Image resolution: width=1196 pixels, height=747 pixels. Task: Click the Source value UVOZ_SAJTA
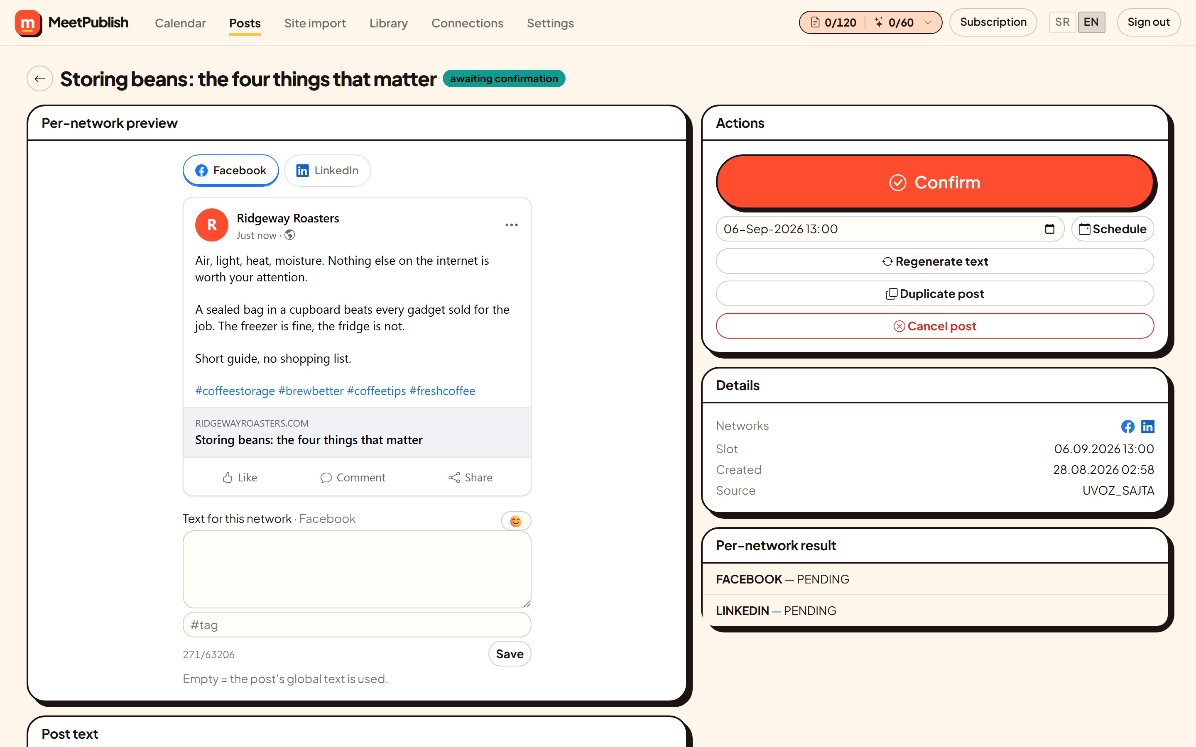click(x=1118, y=490)
